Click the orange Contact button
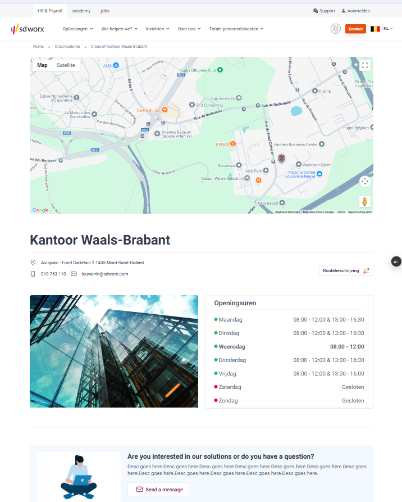Screen dimensions: 402x502 click(355, 29)
